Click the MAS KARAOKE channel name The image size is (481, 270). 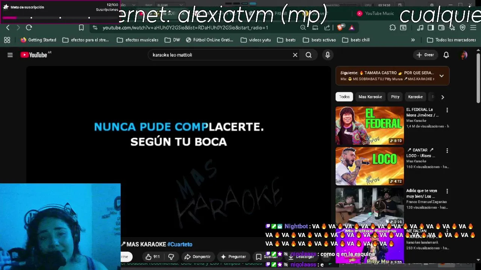coord(146,244)
